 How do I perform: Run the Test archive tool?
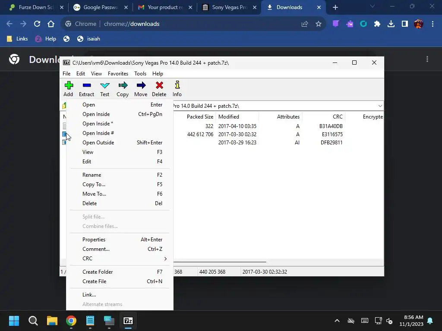pos(104,89)
